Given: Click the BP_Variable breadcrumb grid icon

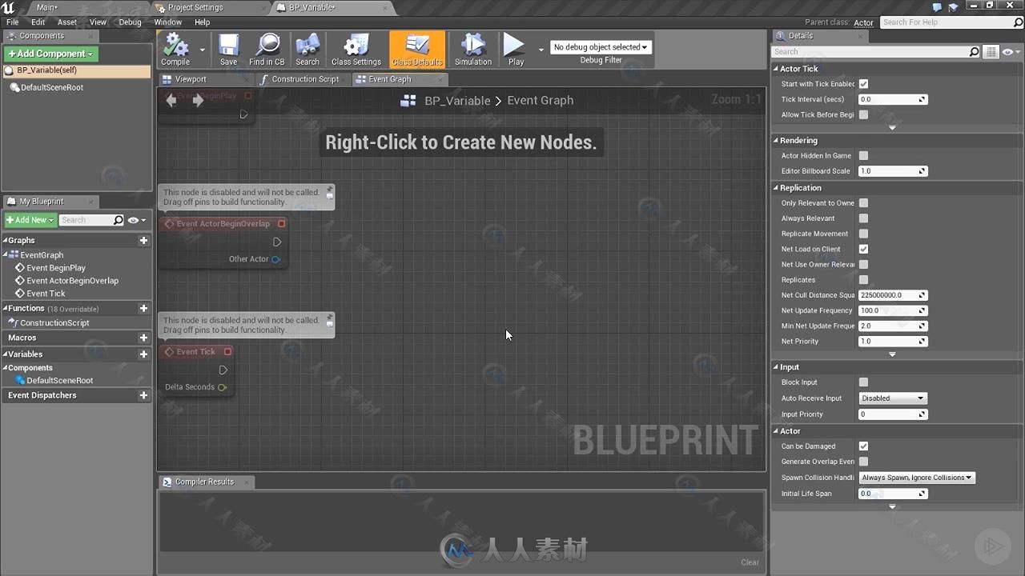Looking at the screenshot, I should [x=408, y=100].
